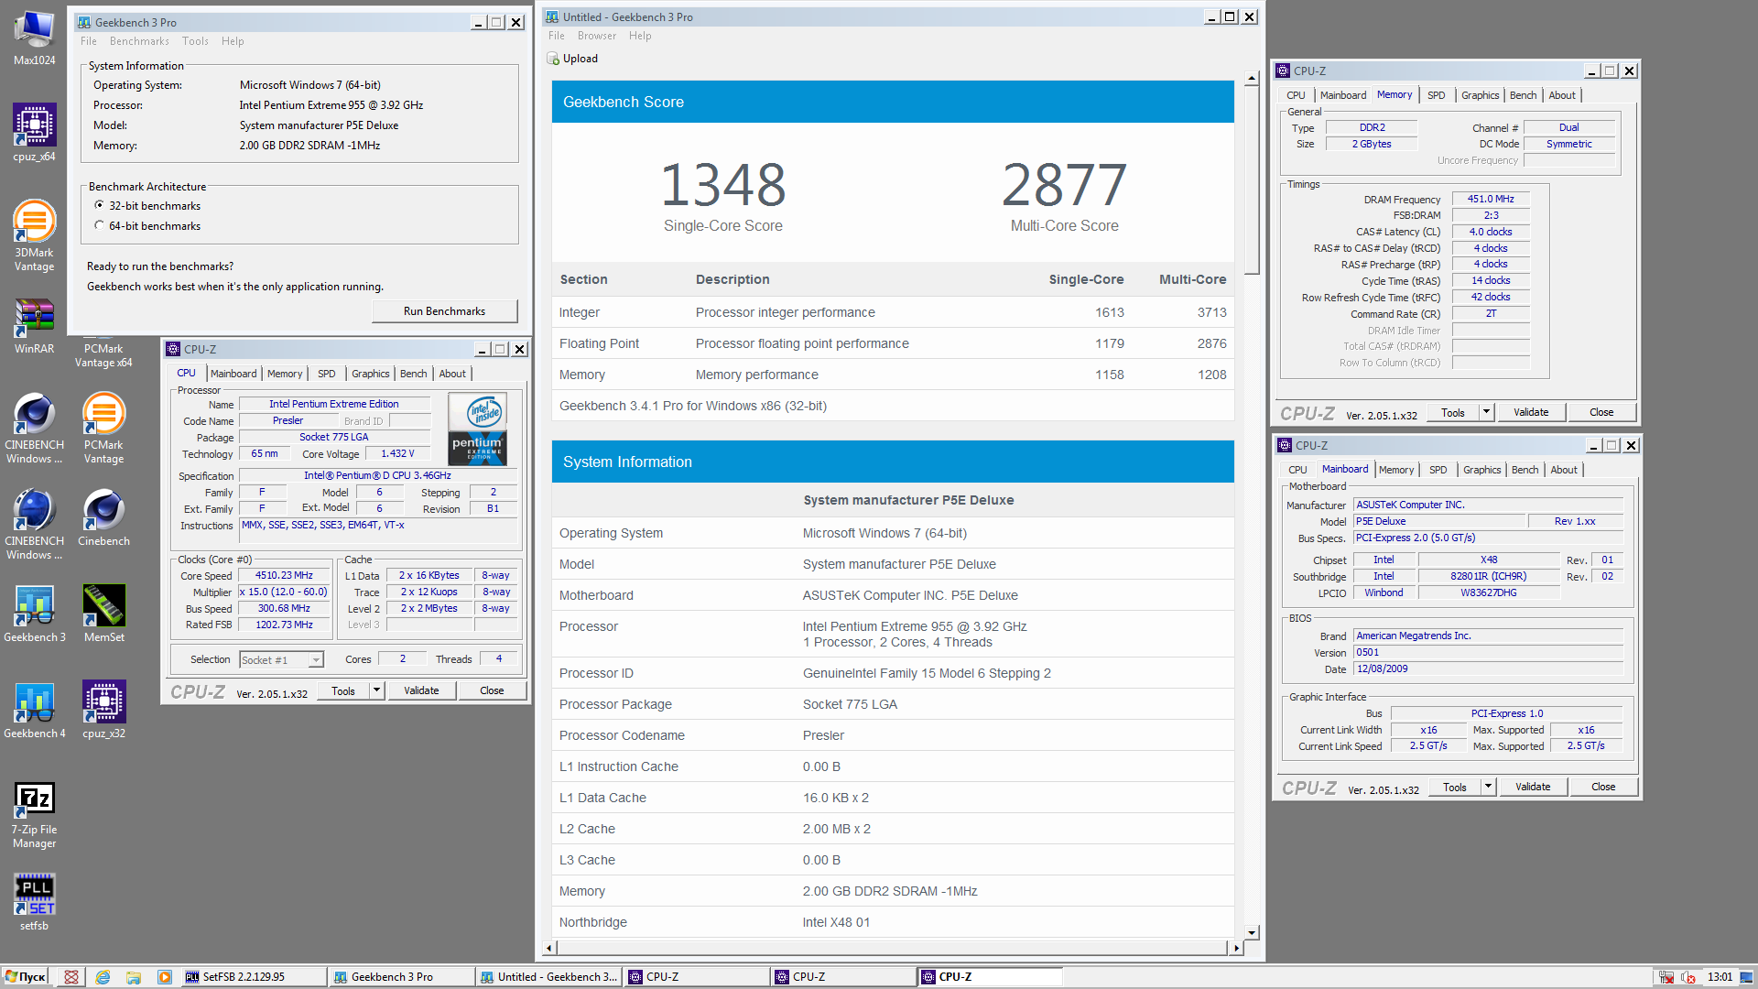
Task: Open the Help menu in Untitled Geekbench window
Action: 640,36
